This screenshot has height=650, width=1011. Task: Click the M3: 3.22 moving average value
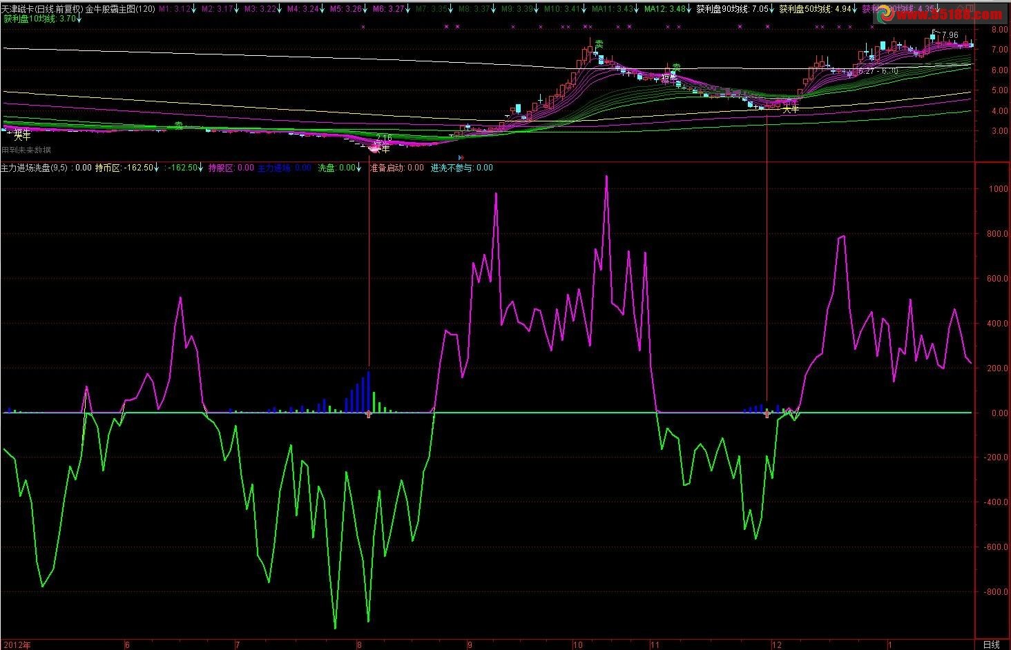point(260,10)
